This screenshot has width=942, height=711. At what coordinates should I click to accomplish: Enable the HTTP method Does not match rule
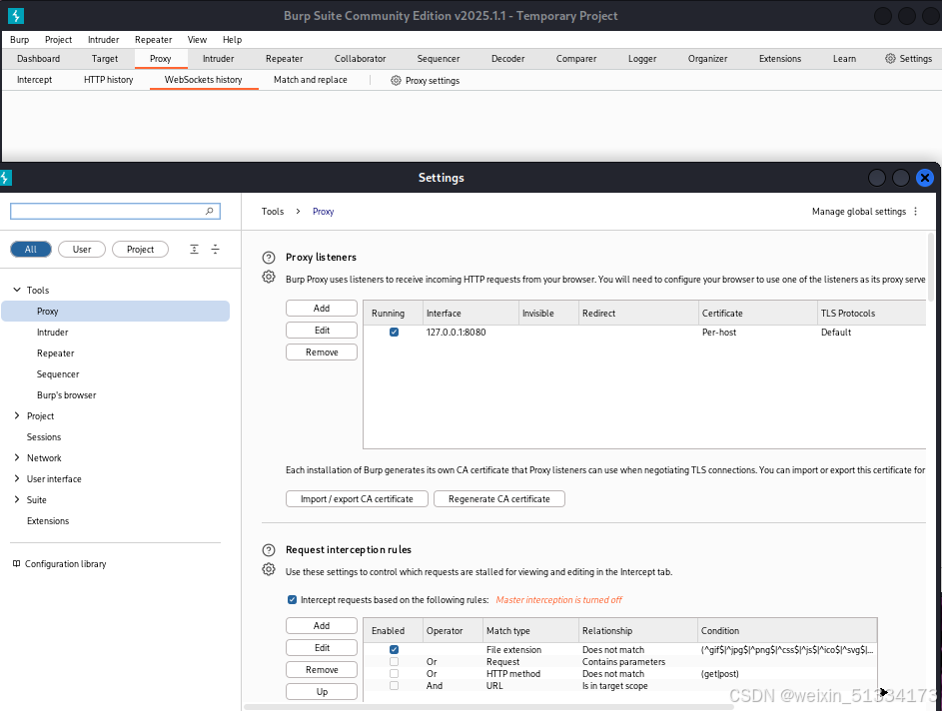395,674
